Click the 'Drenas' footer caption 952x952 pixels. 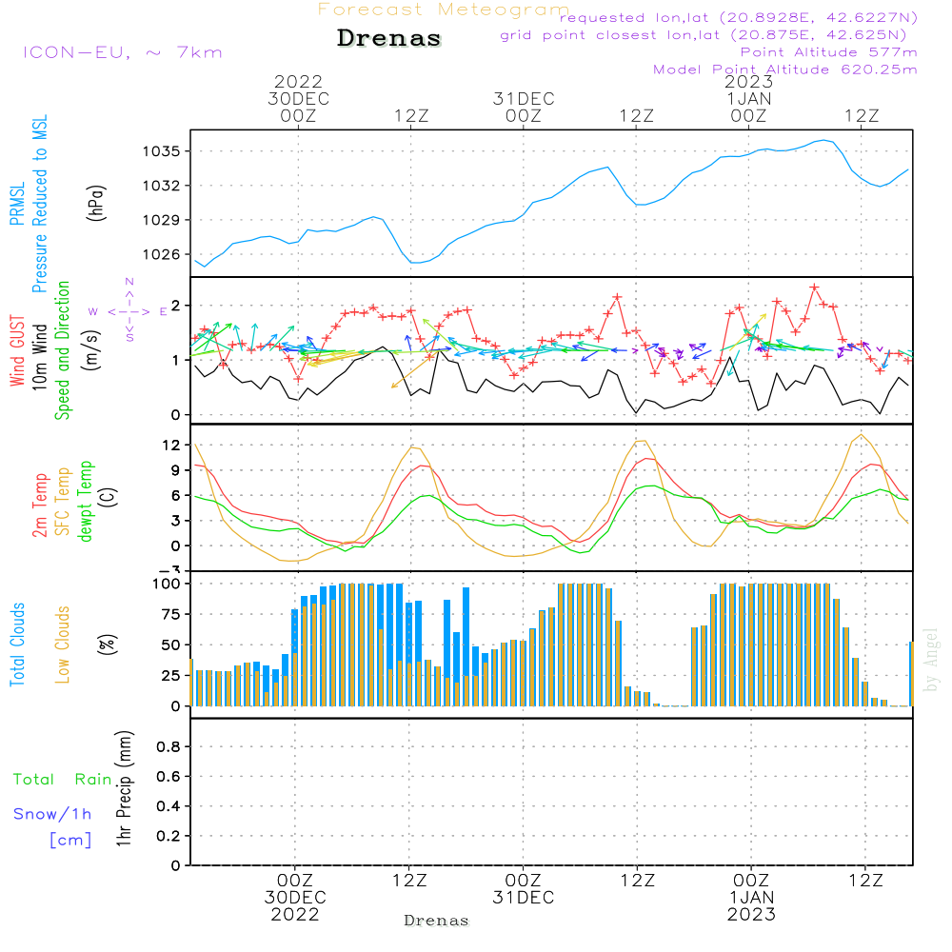(437, 921)
